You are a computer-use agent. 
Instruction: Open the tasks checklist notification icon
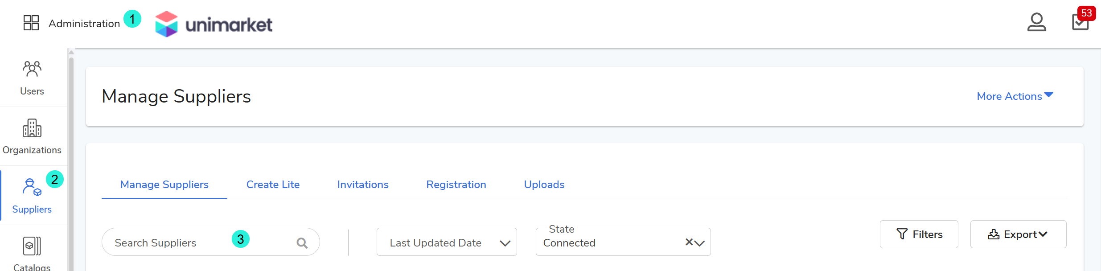click(1080, 22)
